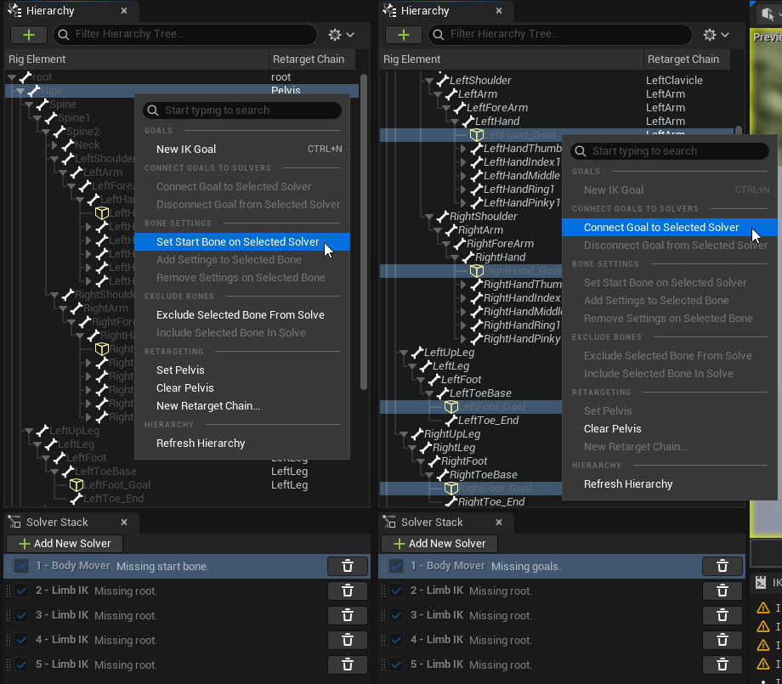Click the LeftFoot_Goal cube icon in right hierarchy

tap(451, 407)
